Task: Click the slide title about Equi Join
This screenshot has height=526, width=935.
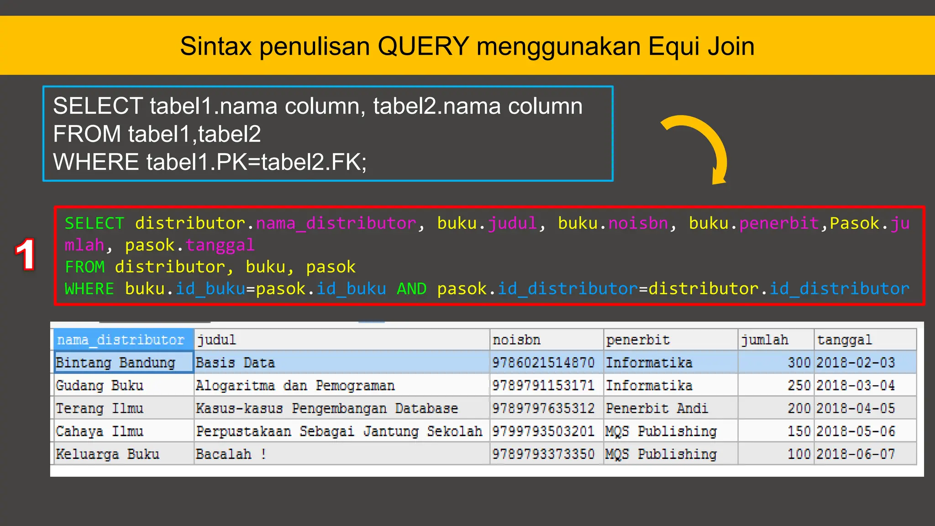Action: pos(467,47)
